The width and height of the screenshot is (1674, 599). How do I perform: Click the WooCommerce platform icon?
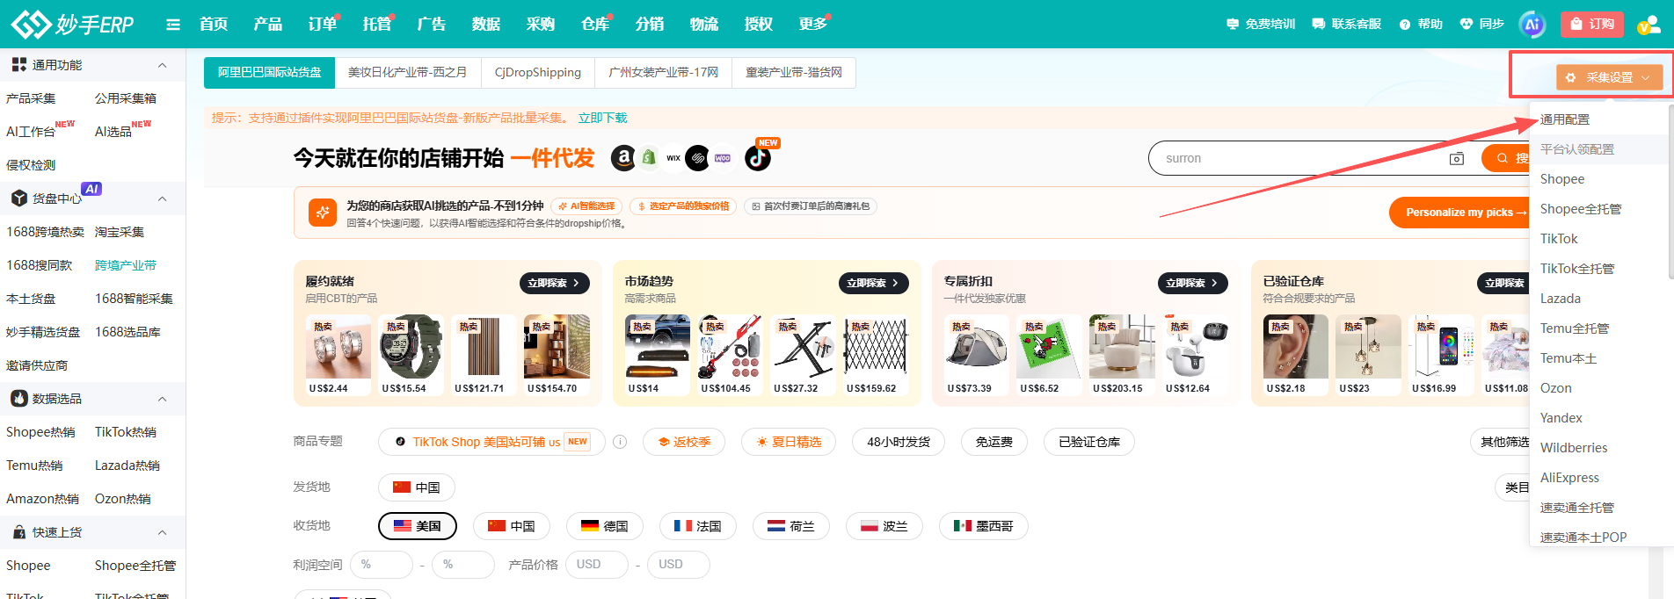[x=723, y=158]
